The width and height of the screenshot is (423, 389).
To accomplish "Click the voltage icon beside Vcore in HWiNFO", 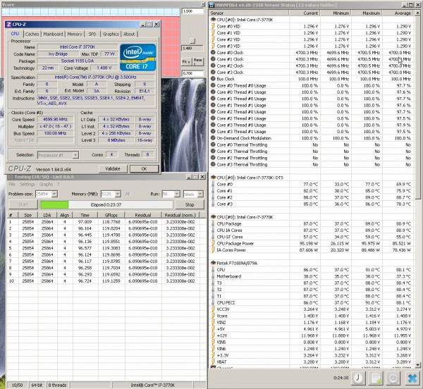I will (213, 316).
